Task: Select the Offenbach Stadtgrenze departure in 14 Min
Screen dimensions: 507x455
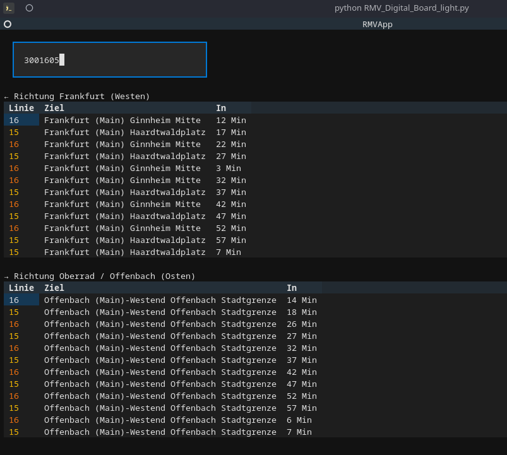Action: pos(160,300)
